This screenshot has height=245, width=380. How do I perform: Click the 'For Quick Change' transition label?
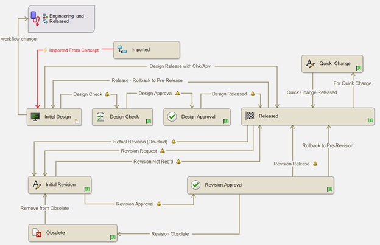click(x=353, y=83)
